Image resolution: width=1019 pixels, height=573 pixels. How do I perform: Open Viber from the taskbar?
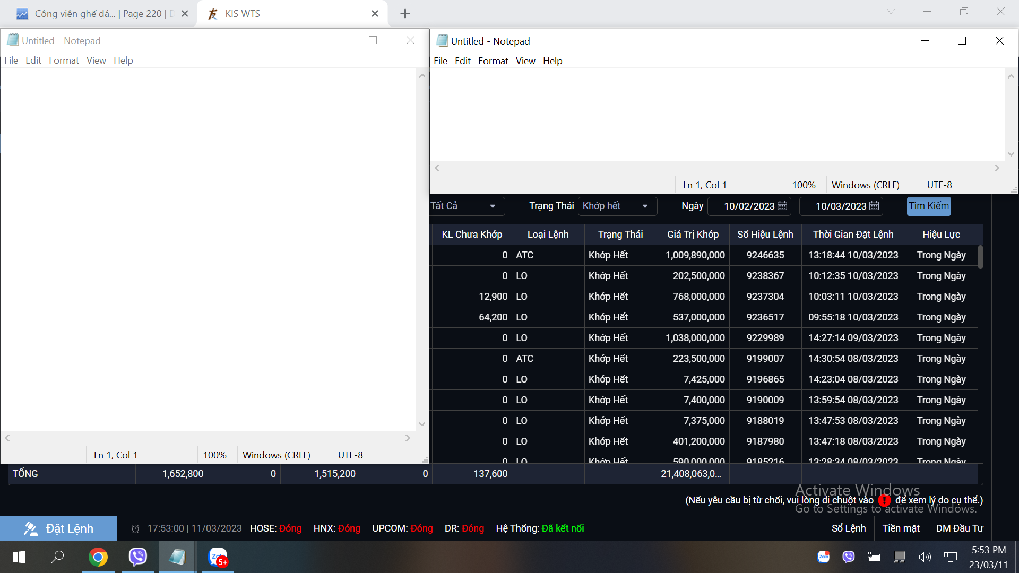pos(137,557)
